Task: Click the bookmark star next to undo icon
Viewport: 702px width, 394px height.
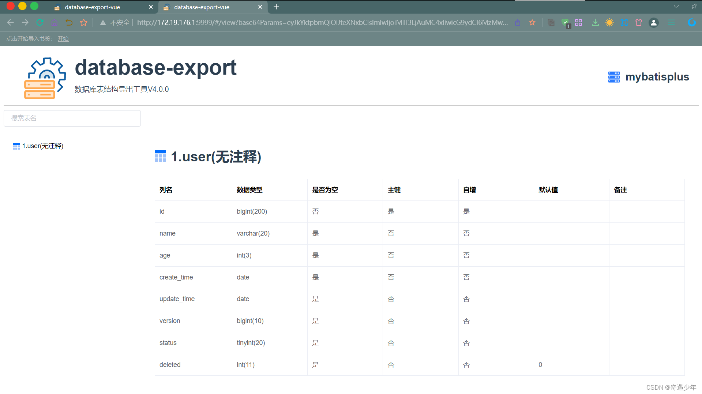Action: click(84, 23)
